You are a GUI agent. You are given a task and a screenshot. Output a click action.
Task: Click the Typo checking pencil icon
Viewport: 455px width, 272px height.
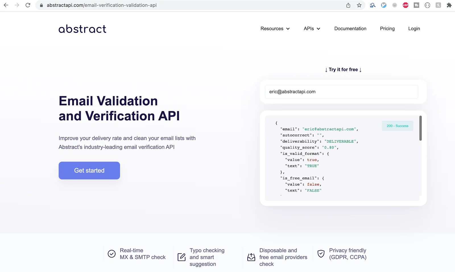181,257
